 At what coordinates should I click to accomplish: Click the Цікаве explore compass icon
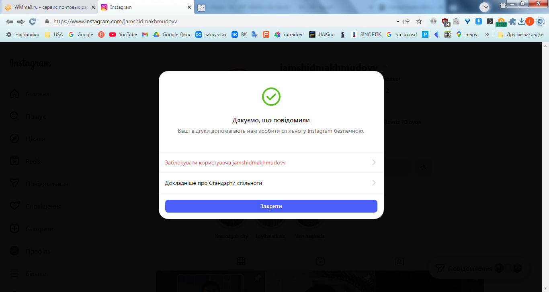(x=14, y=139)
